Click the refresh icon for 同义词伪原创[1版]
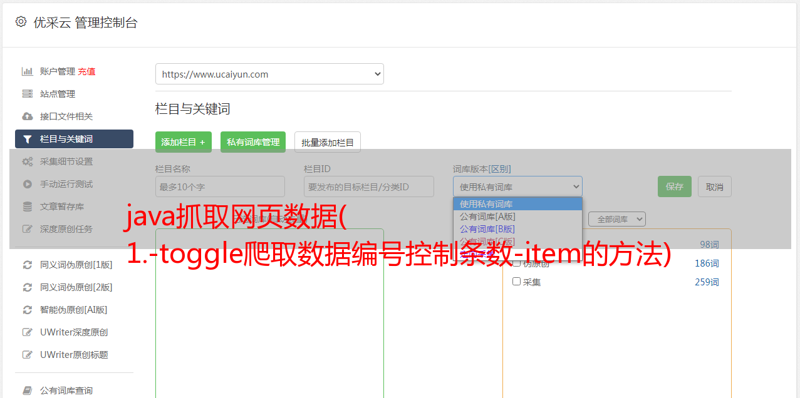The height and width of the screenshot is (398, 800). click(28, 265)
